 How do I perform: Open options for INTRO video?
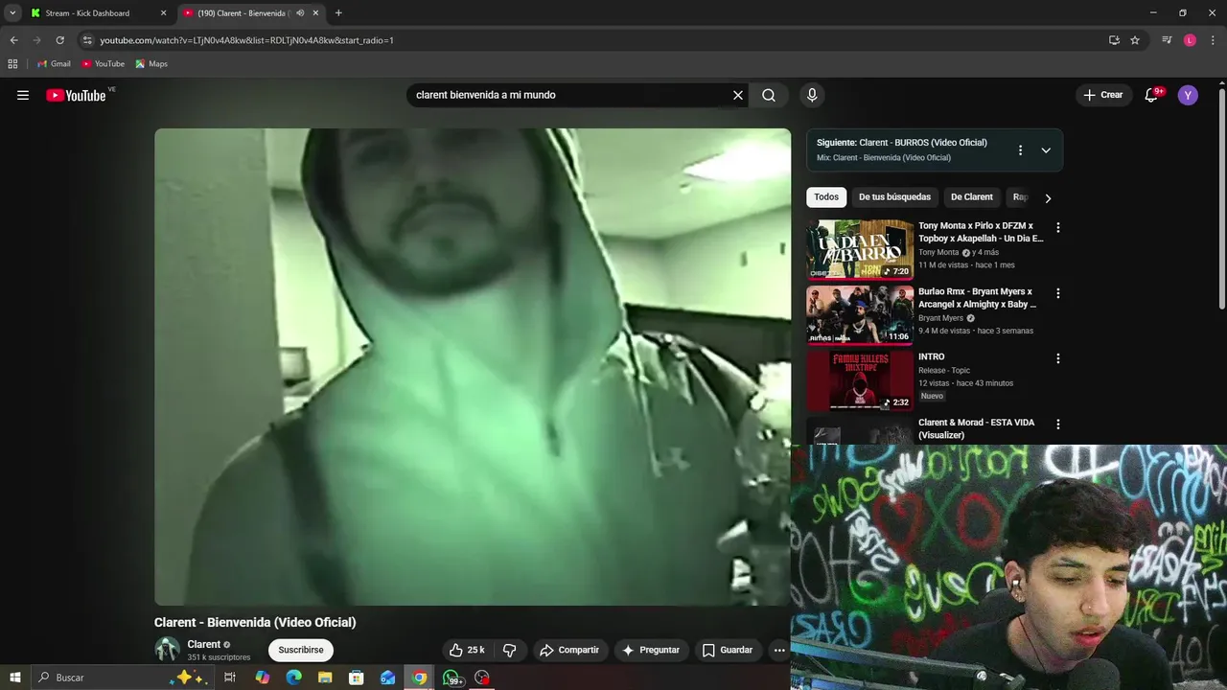point(1058,358)
